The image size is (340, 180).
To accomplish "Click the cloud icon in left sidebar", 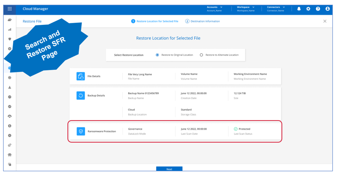I will (x=10, y=20).
